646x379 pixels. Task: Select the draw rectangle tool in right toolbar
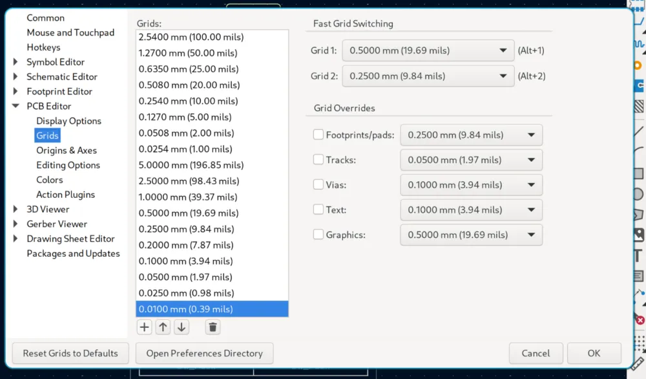tap(638, 173)
